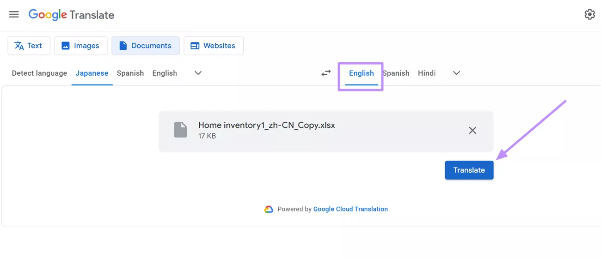Click the Home inventory1_zh-CN_Copy.xlsx file name

pos(266,125)
